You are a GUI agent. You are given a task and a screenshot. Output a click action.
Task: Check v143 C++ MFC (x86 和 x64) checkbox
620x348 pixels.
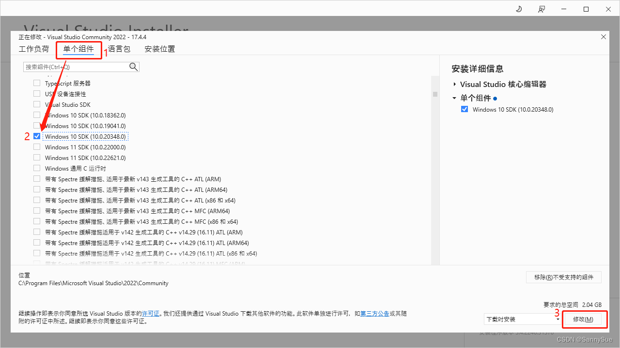[37, 221]
